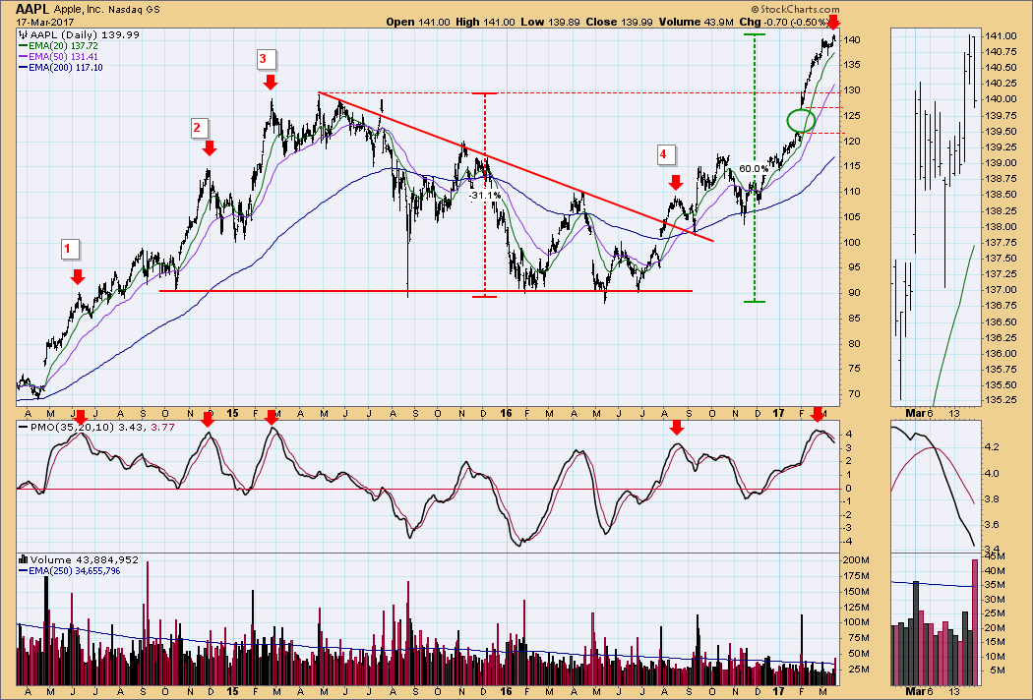Click the candlestick icon beside AAPL (Daily) legend

pos(23,34)
